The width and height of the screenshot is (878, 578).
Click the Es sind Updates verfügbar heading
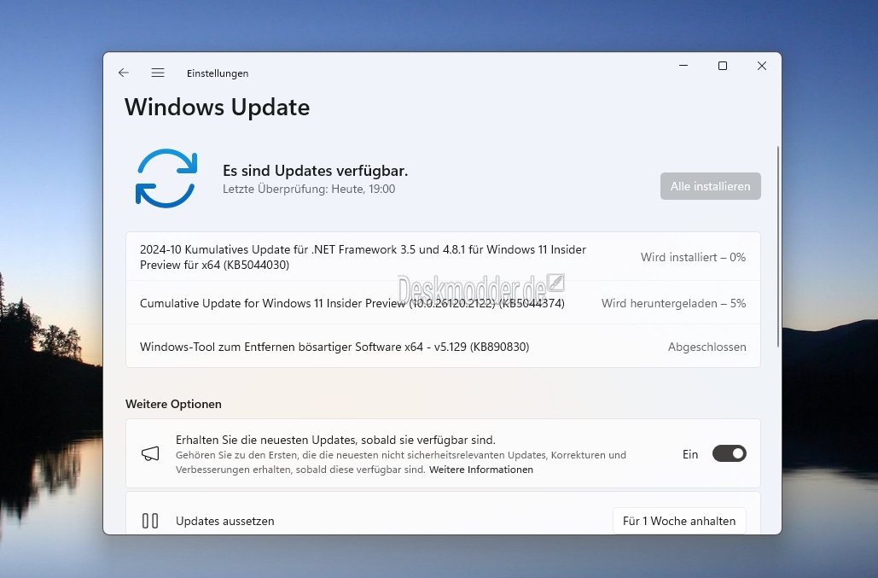[315, 170]
